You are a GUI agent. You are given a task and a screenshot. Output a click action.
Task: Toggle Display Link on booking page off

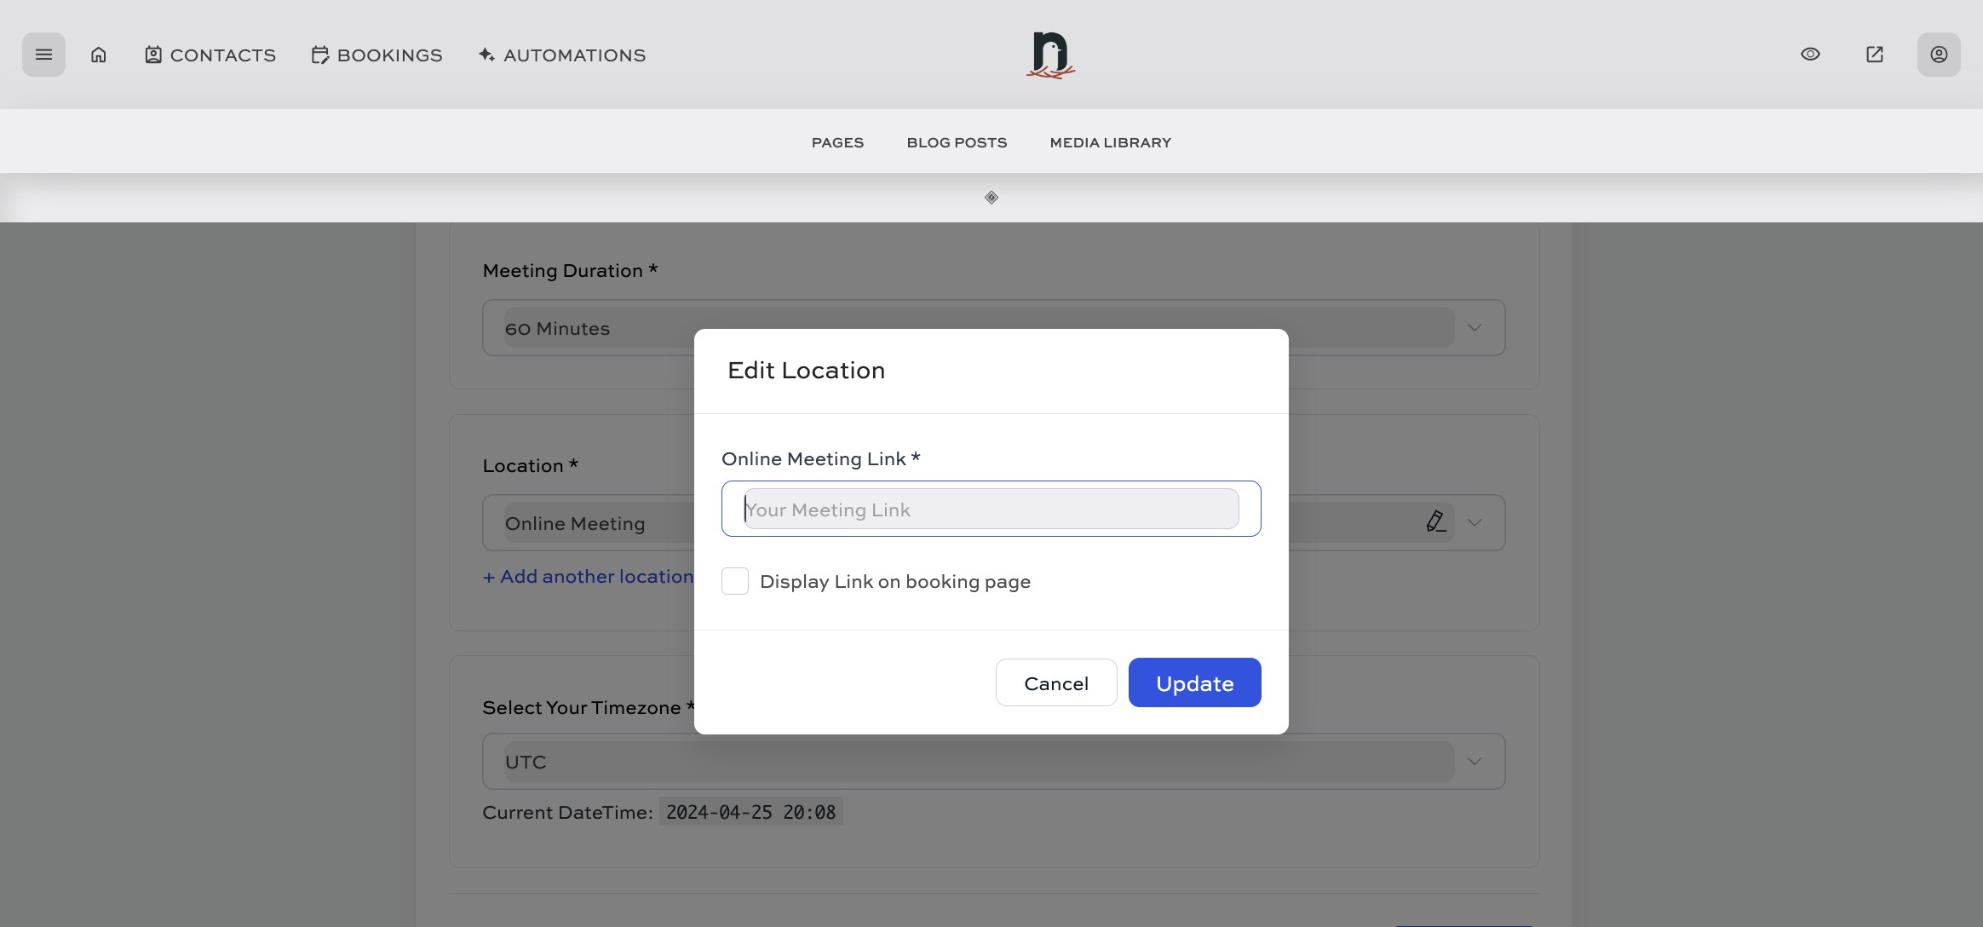coord(734,580)
